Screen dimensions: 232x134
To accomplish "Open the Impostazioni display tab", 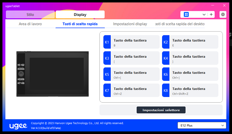I will tap(130, 24).
